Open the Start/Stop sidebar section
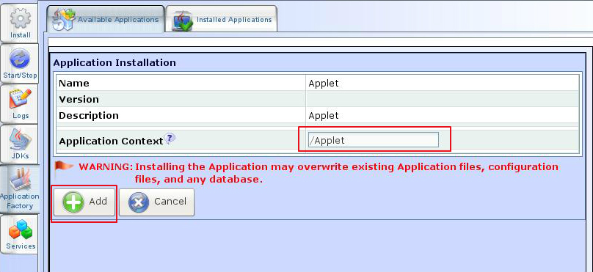Viewport: 593px width, 272px height. click(x=19, y=63)
